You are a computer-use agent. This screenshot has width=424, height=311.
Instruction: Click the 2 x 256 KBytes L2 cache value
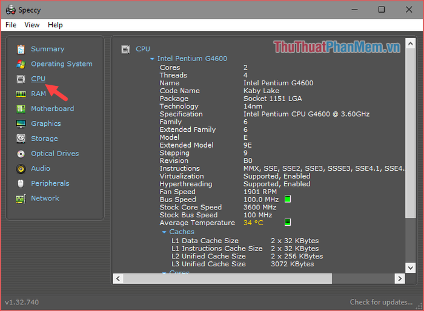pos(297,256)
